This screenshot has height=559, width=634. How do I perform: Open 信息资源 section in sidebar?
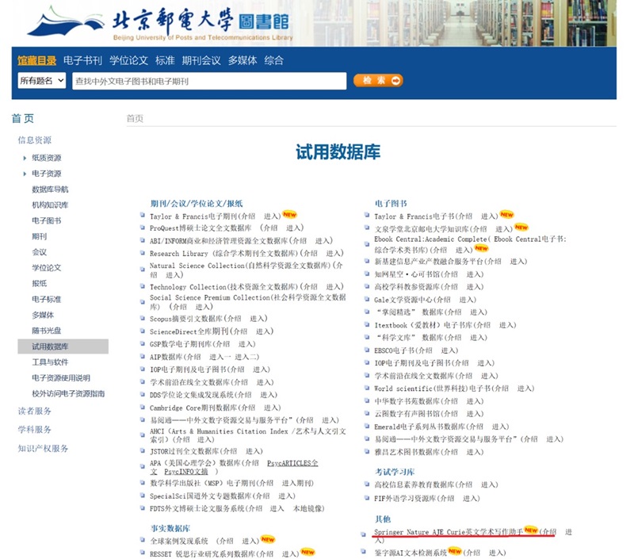(35, 140)
